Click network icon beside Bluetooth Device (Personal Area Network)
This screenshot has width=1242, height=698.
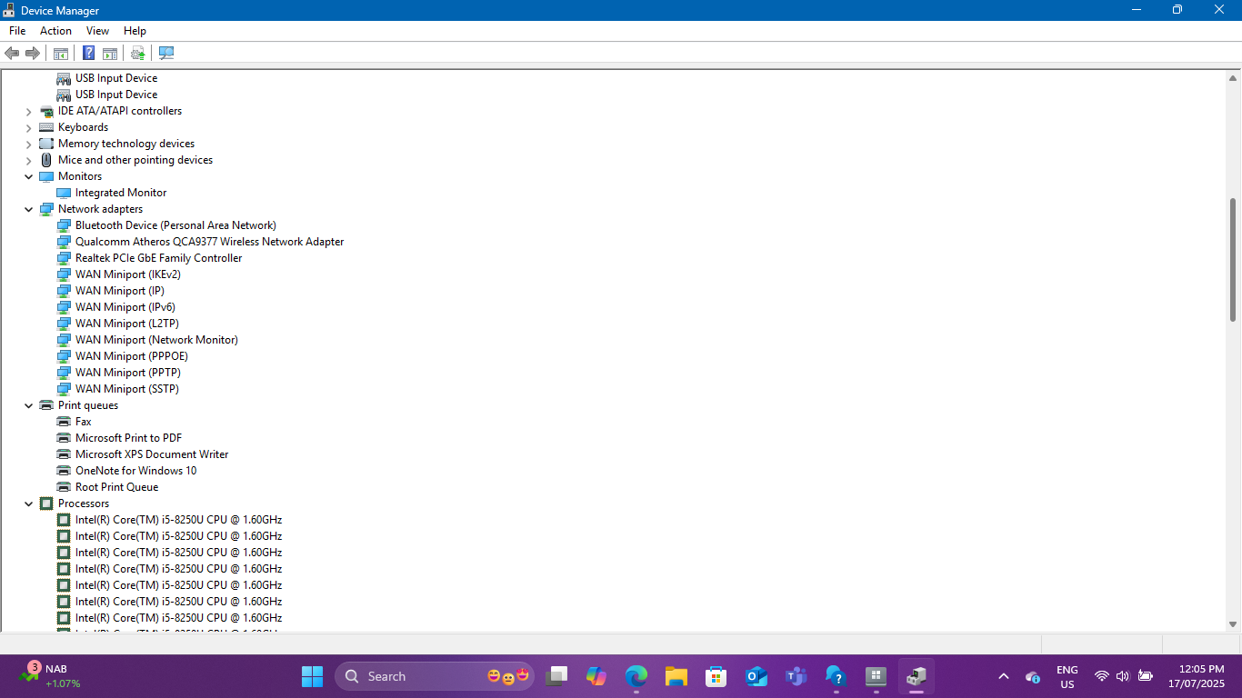click(64, 225)
